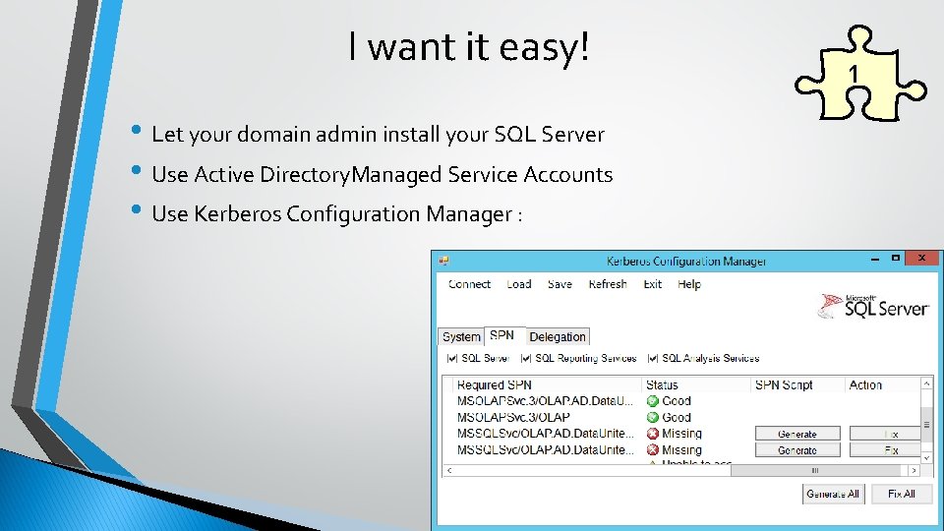
Task: Select the SPN tab
Action: 502,335
